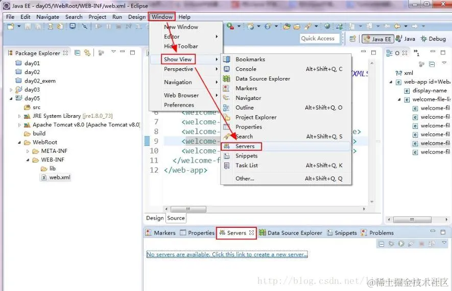Click the Debug server icon in Servers view
Screen dimensions: 452x291
pyautogui.click(x=391, y=244)
